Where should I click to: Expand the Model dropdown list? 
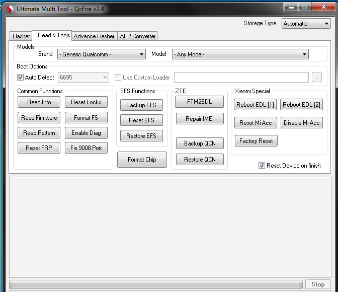(240, 54)
